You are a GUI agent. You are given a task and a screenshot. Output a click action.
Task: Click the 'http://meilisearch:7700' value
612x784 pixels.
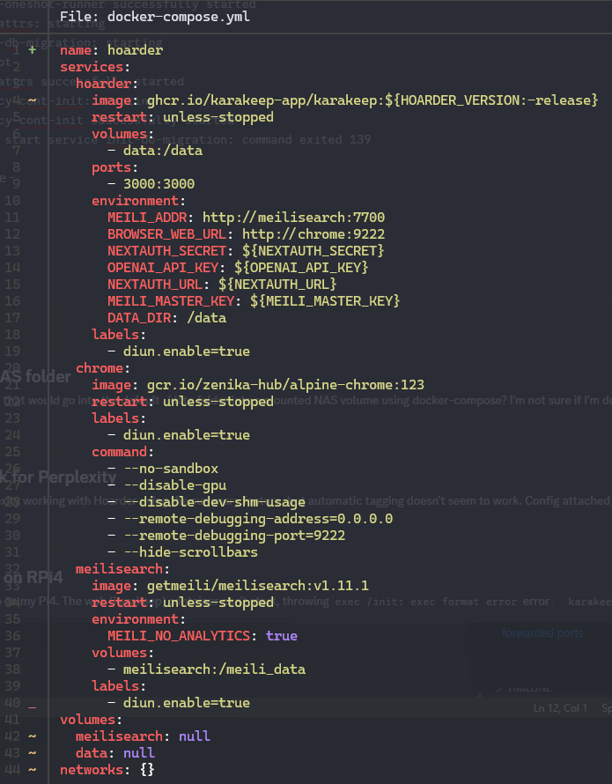[293, 218]
